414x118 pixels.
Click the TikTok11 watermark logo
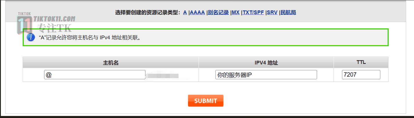[24, 25]
